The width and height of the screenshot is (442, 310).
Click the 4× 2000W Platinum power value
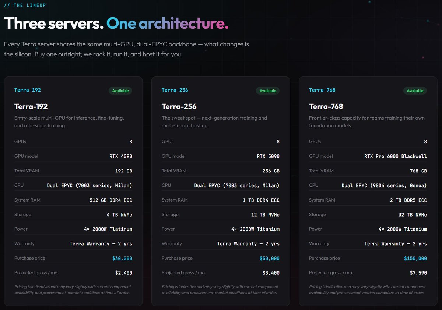click(108, 229)
